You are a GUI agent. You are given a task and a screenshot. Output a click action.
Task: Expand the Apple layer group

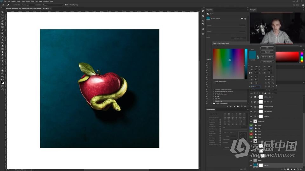254,134
